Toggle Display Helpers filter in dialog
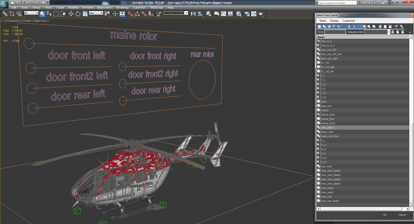Viewport: 414px width, 224px height. [x=339, y=27]
